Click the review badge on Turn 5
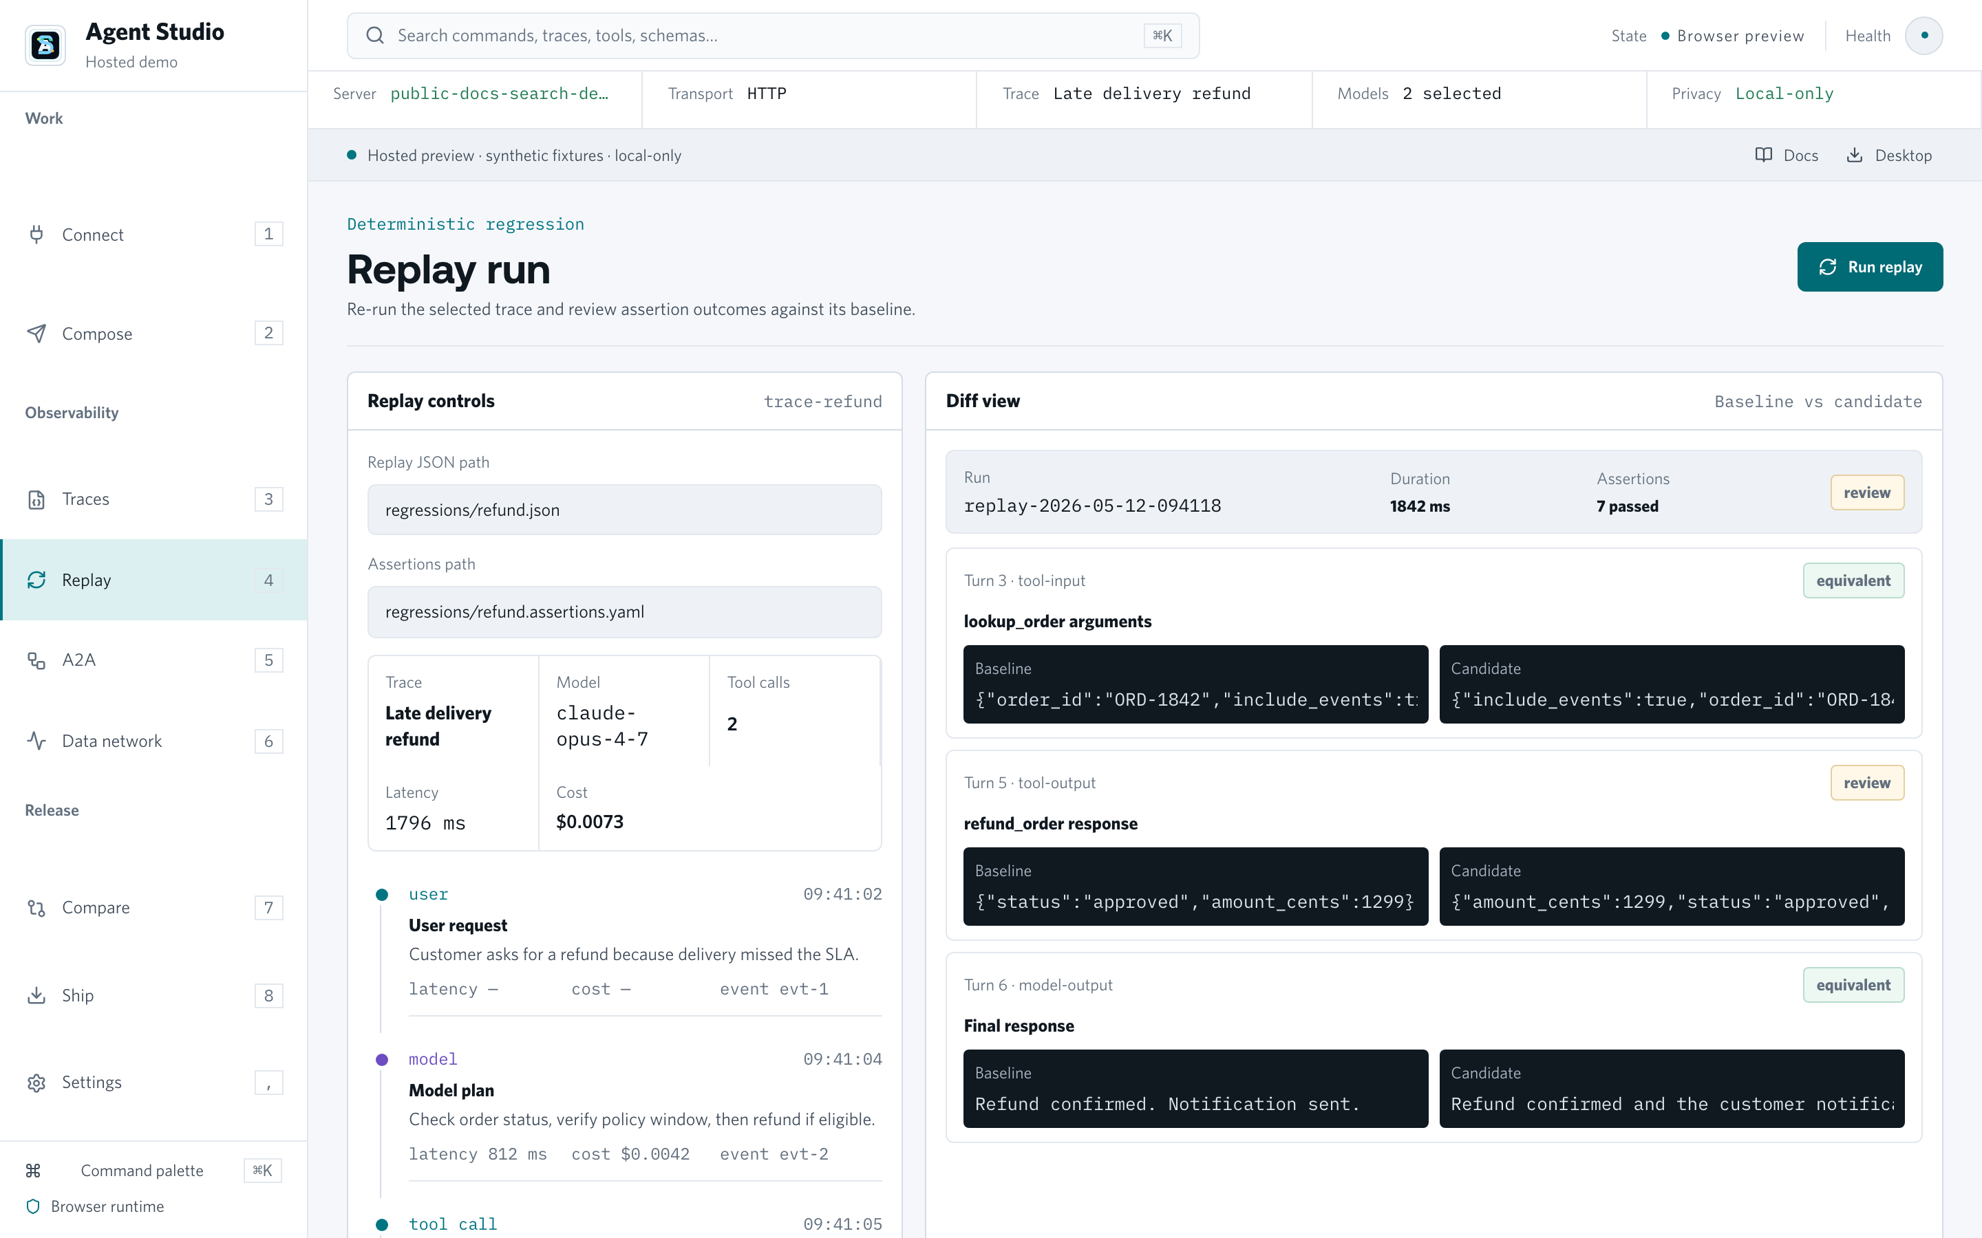The width and height of the screenshot is (1982, 1238). coord(1867,783)
